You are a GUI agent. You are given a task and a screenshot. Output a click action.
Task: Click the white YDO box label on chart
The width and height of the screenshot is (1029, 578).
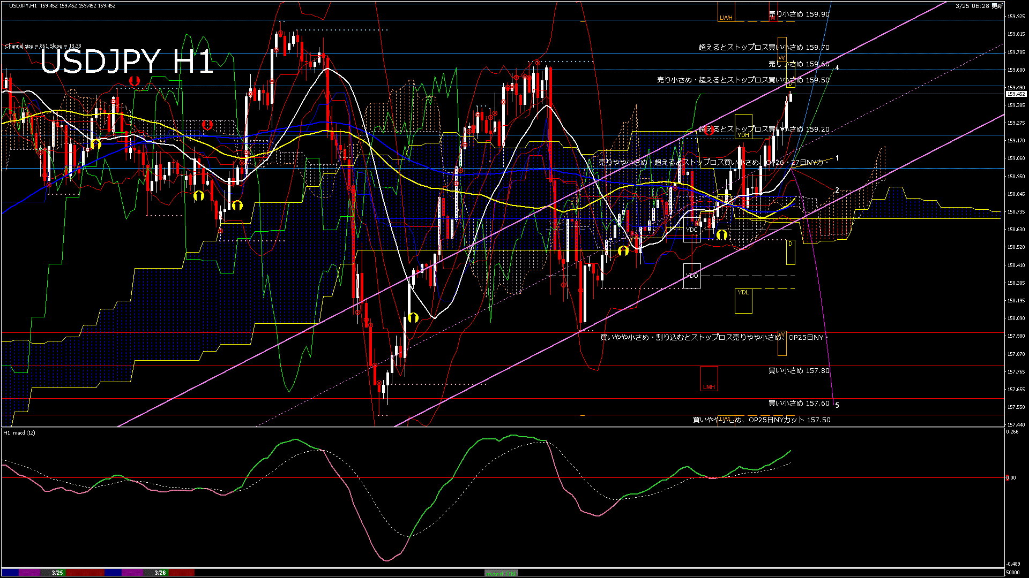click(692, 276)
